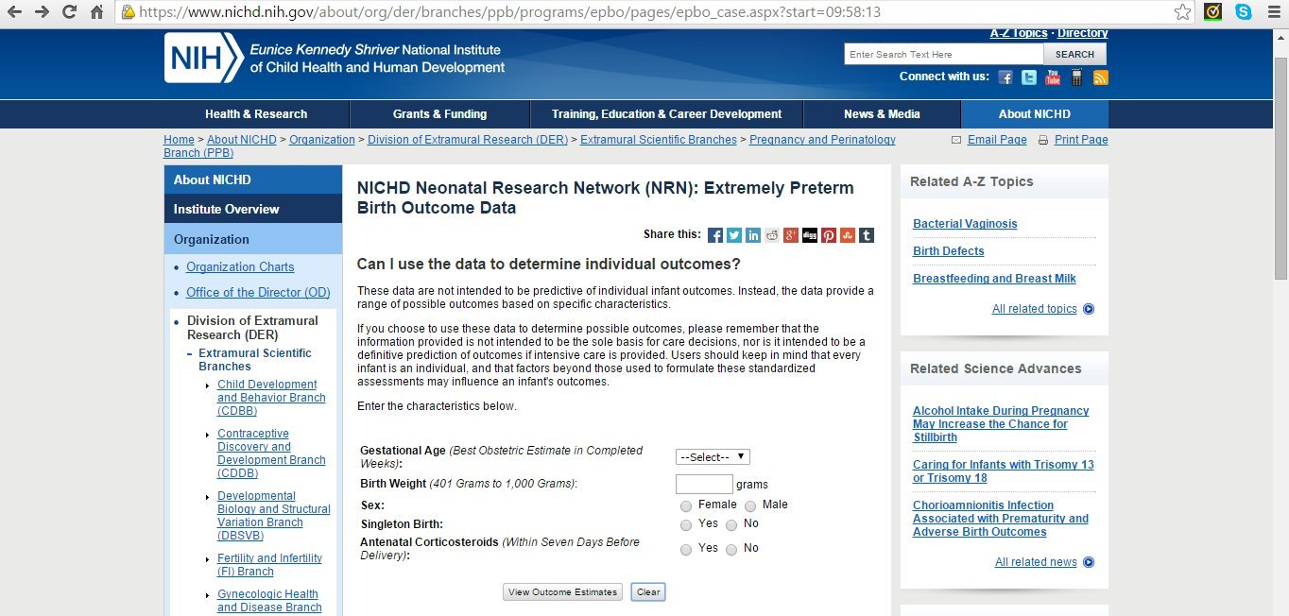Expand the Extramural Scientific Branches item
The width and height of the screenshot is (1289, 616).
[253, 359]
